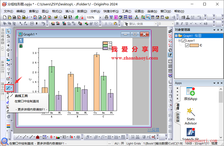Screen dimensions: 224x146
Task: Click the Apps panel vertical scrollbar
Action: [221, 113]
